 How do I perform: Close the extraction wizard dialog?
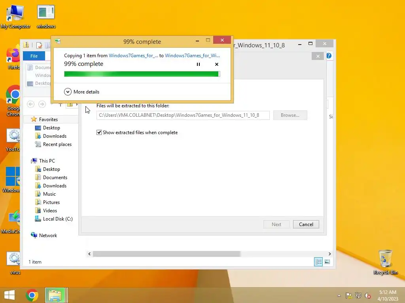coord(318,56)
